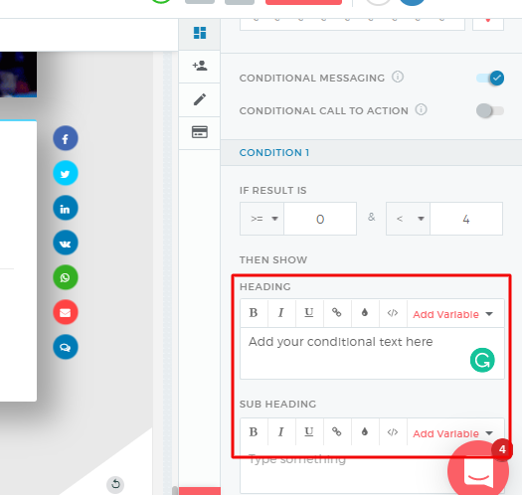Viewport: 522px width, 495px height.
Task: Apply underline in the Heading toolbar
Action: (309, 313)
